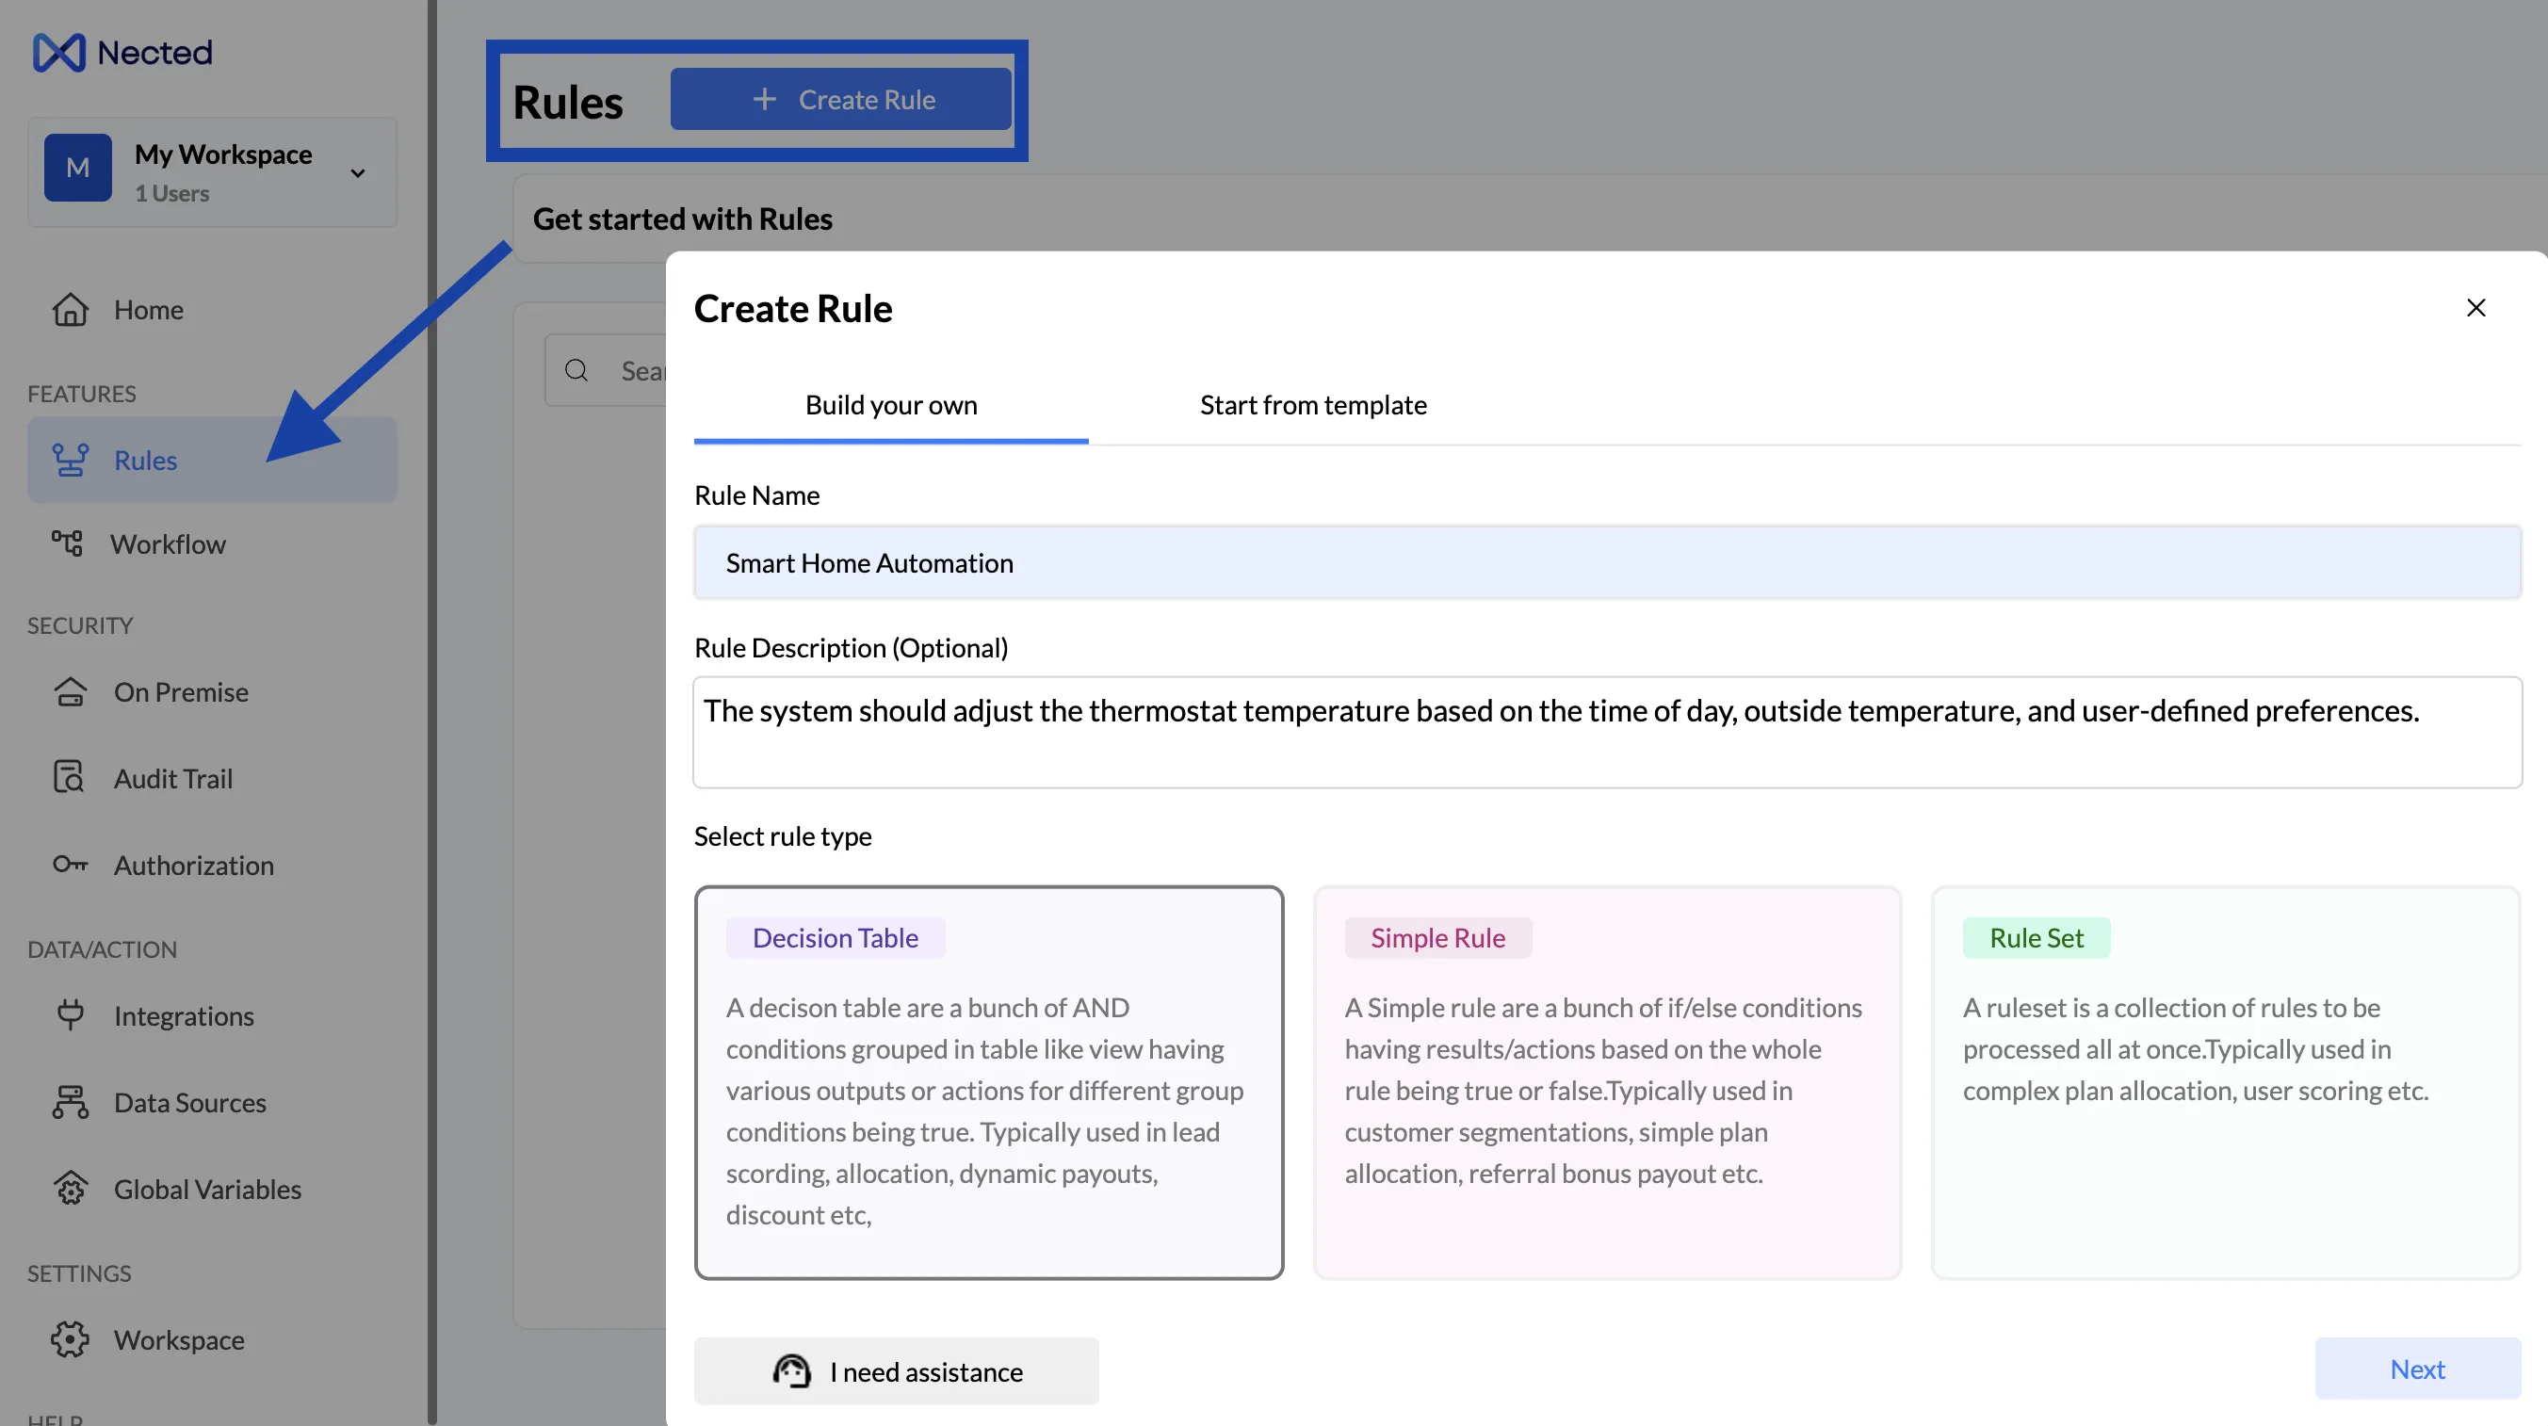Select the Simple Rule type card
The height and width of the screenshot is (1426, 2548).
coord(1606,1082)
